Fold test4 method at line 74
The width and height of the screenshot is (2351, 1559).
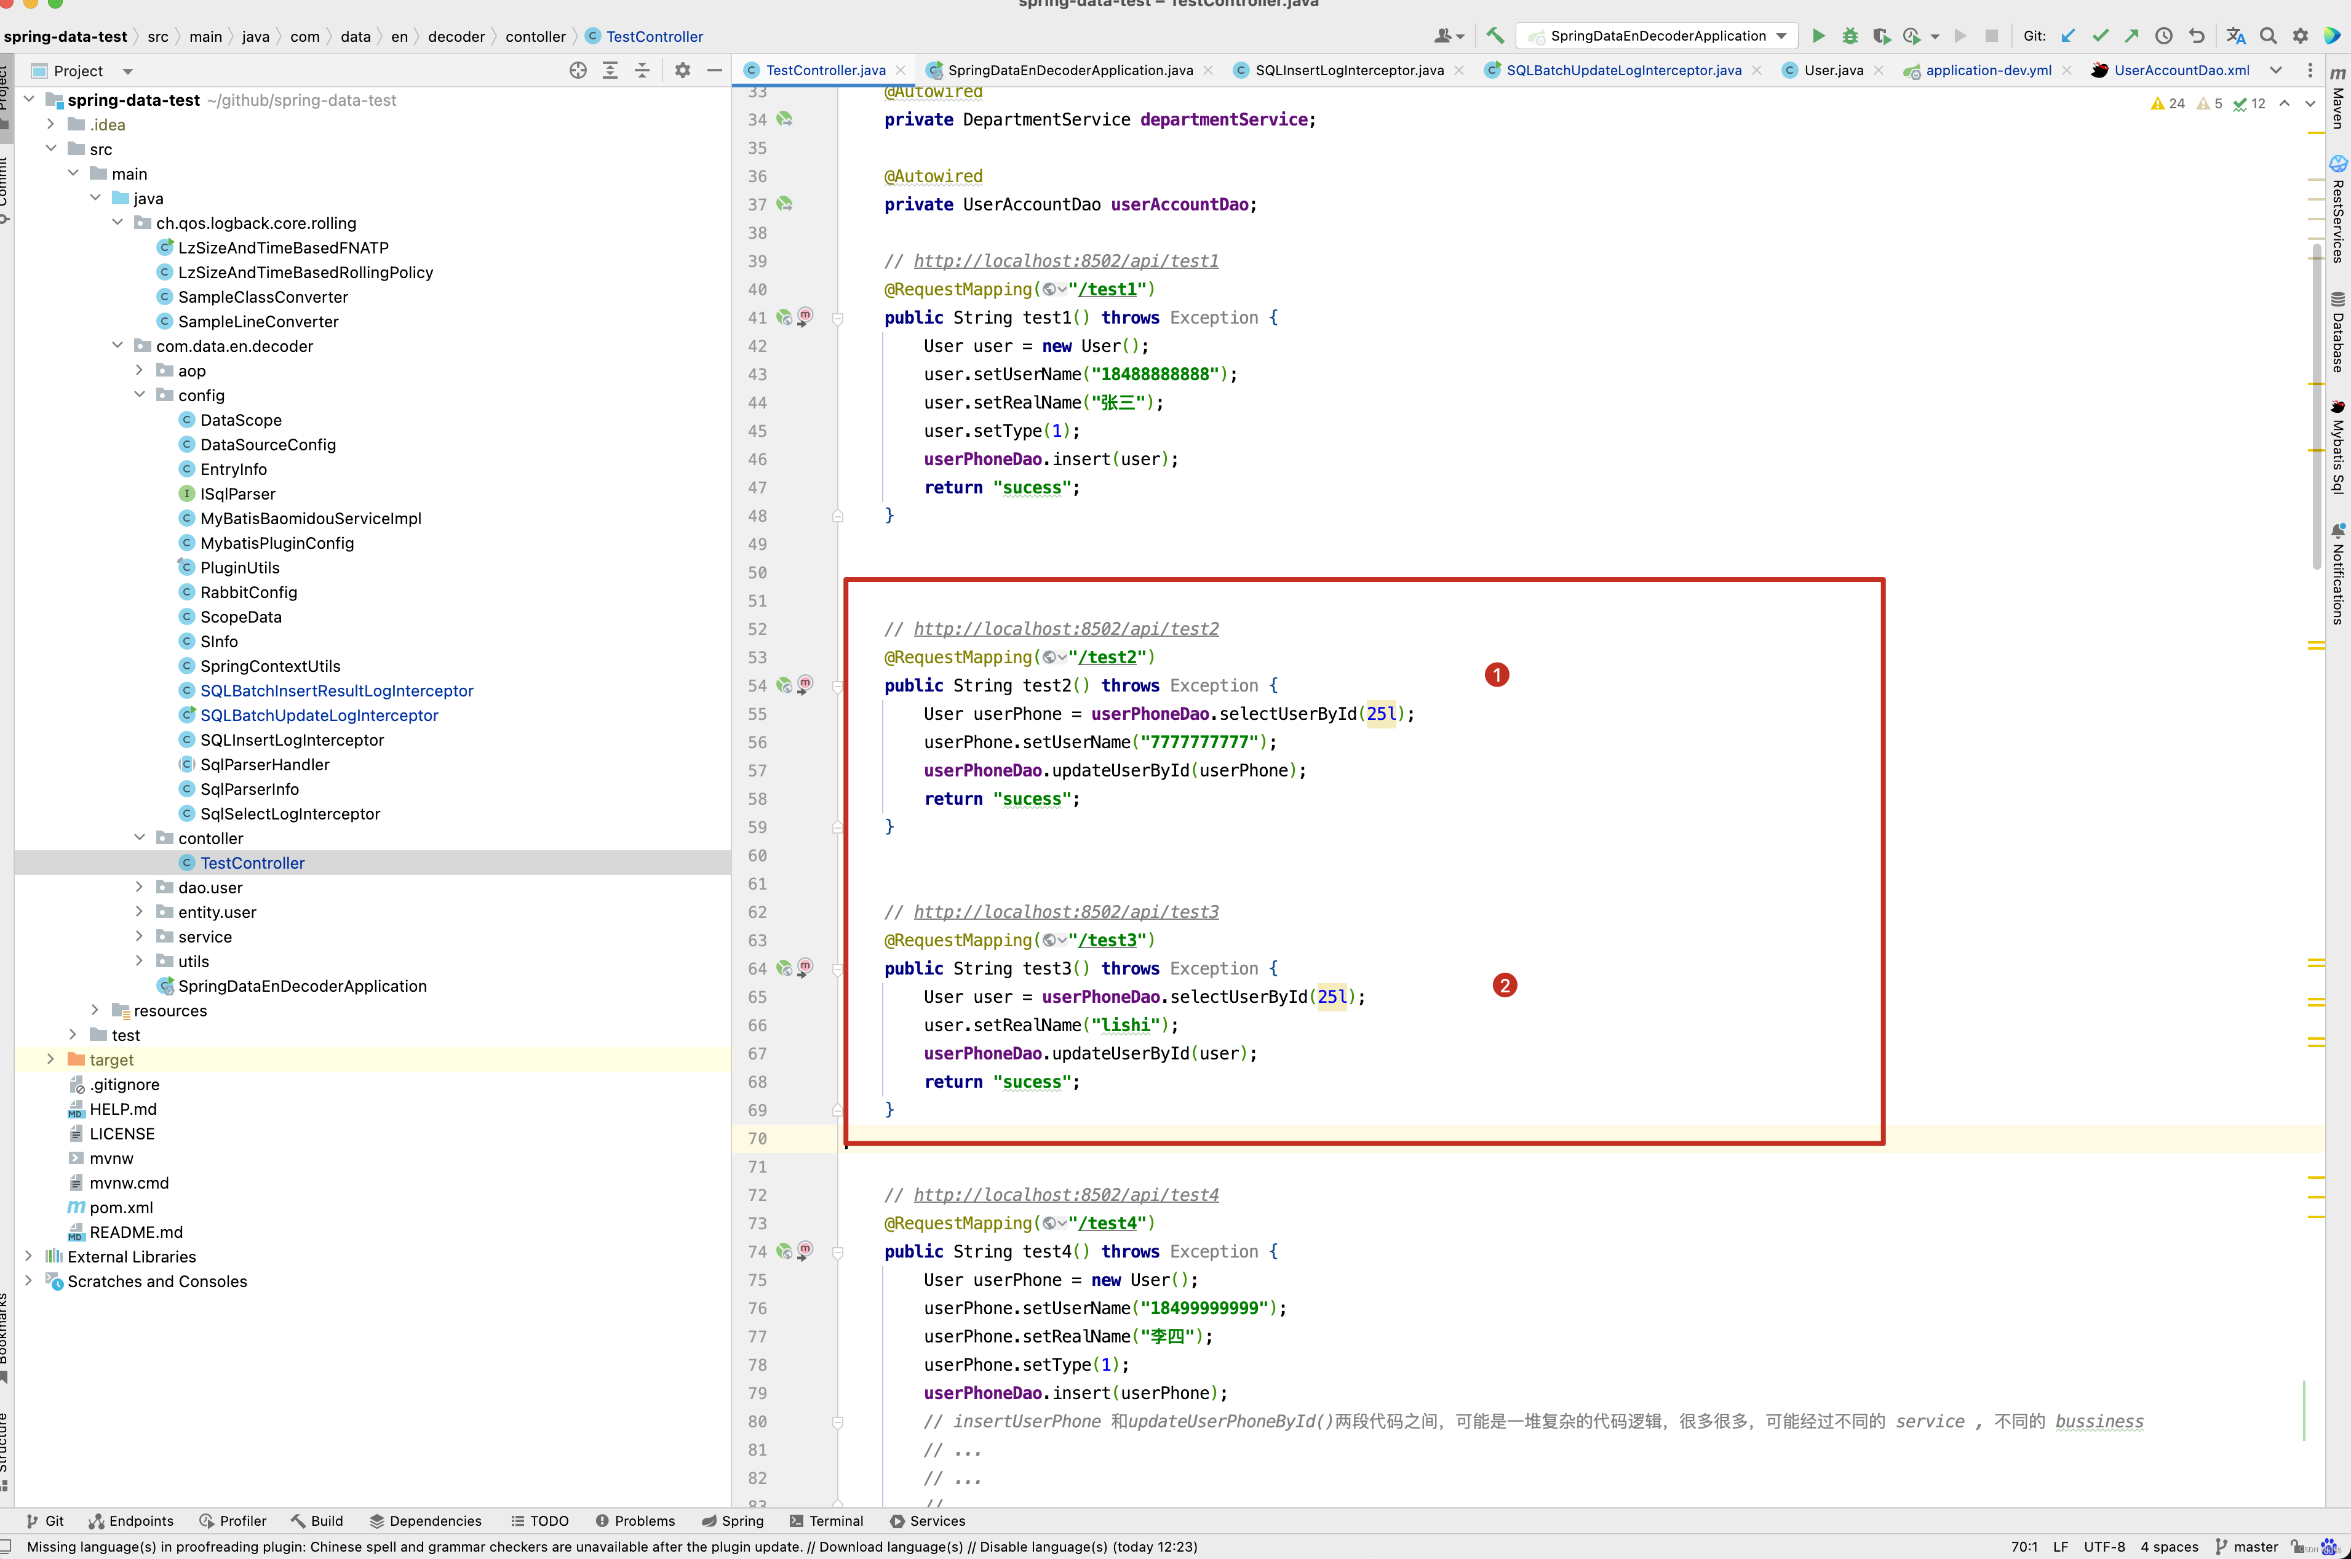point(838,1252)
